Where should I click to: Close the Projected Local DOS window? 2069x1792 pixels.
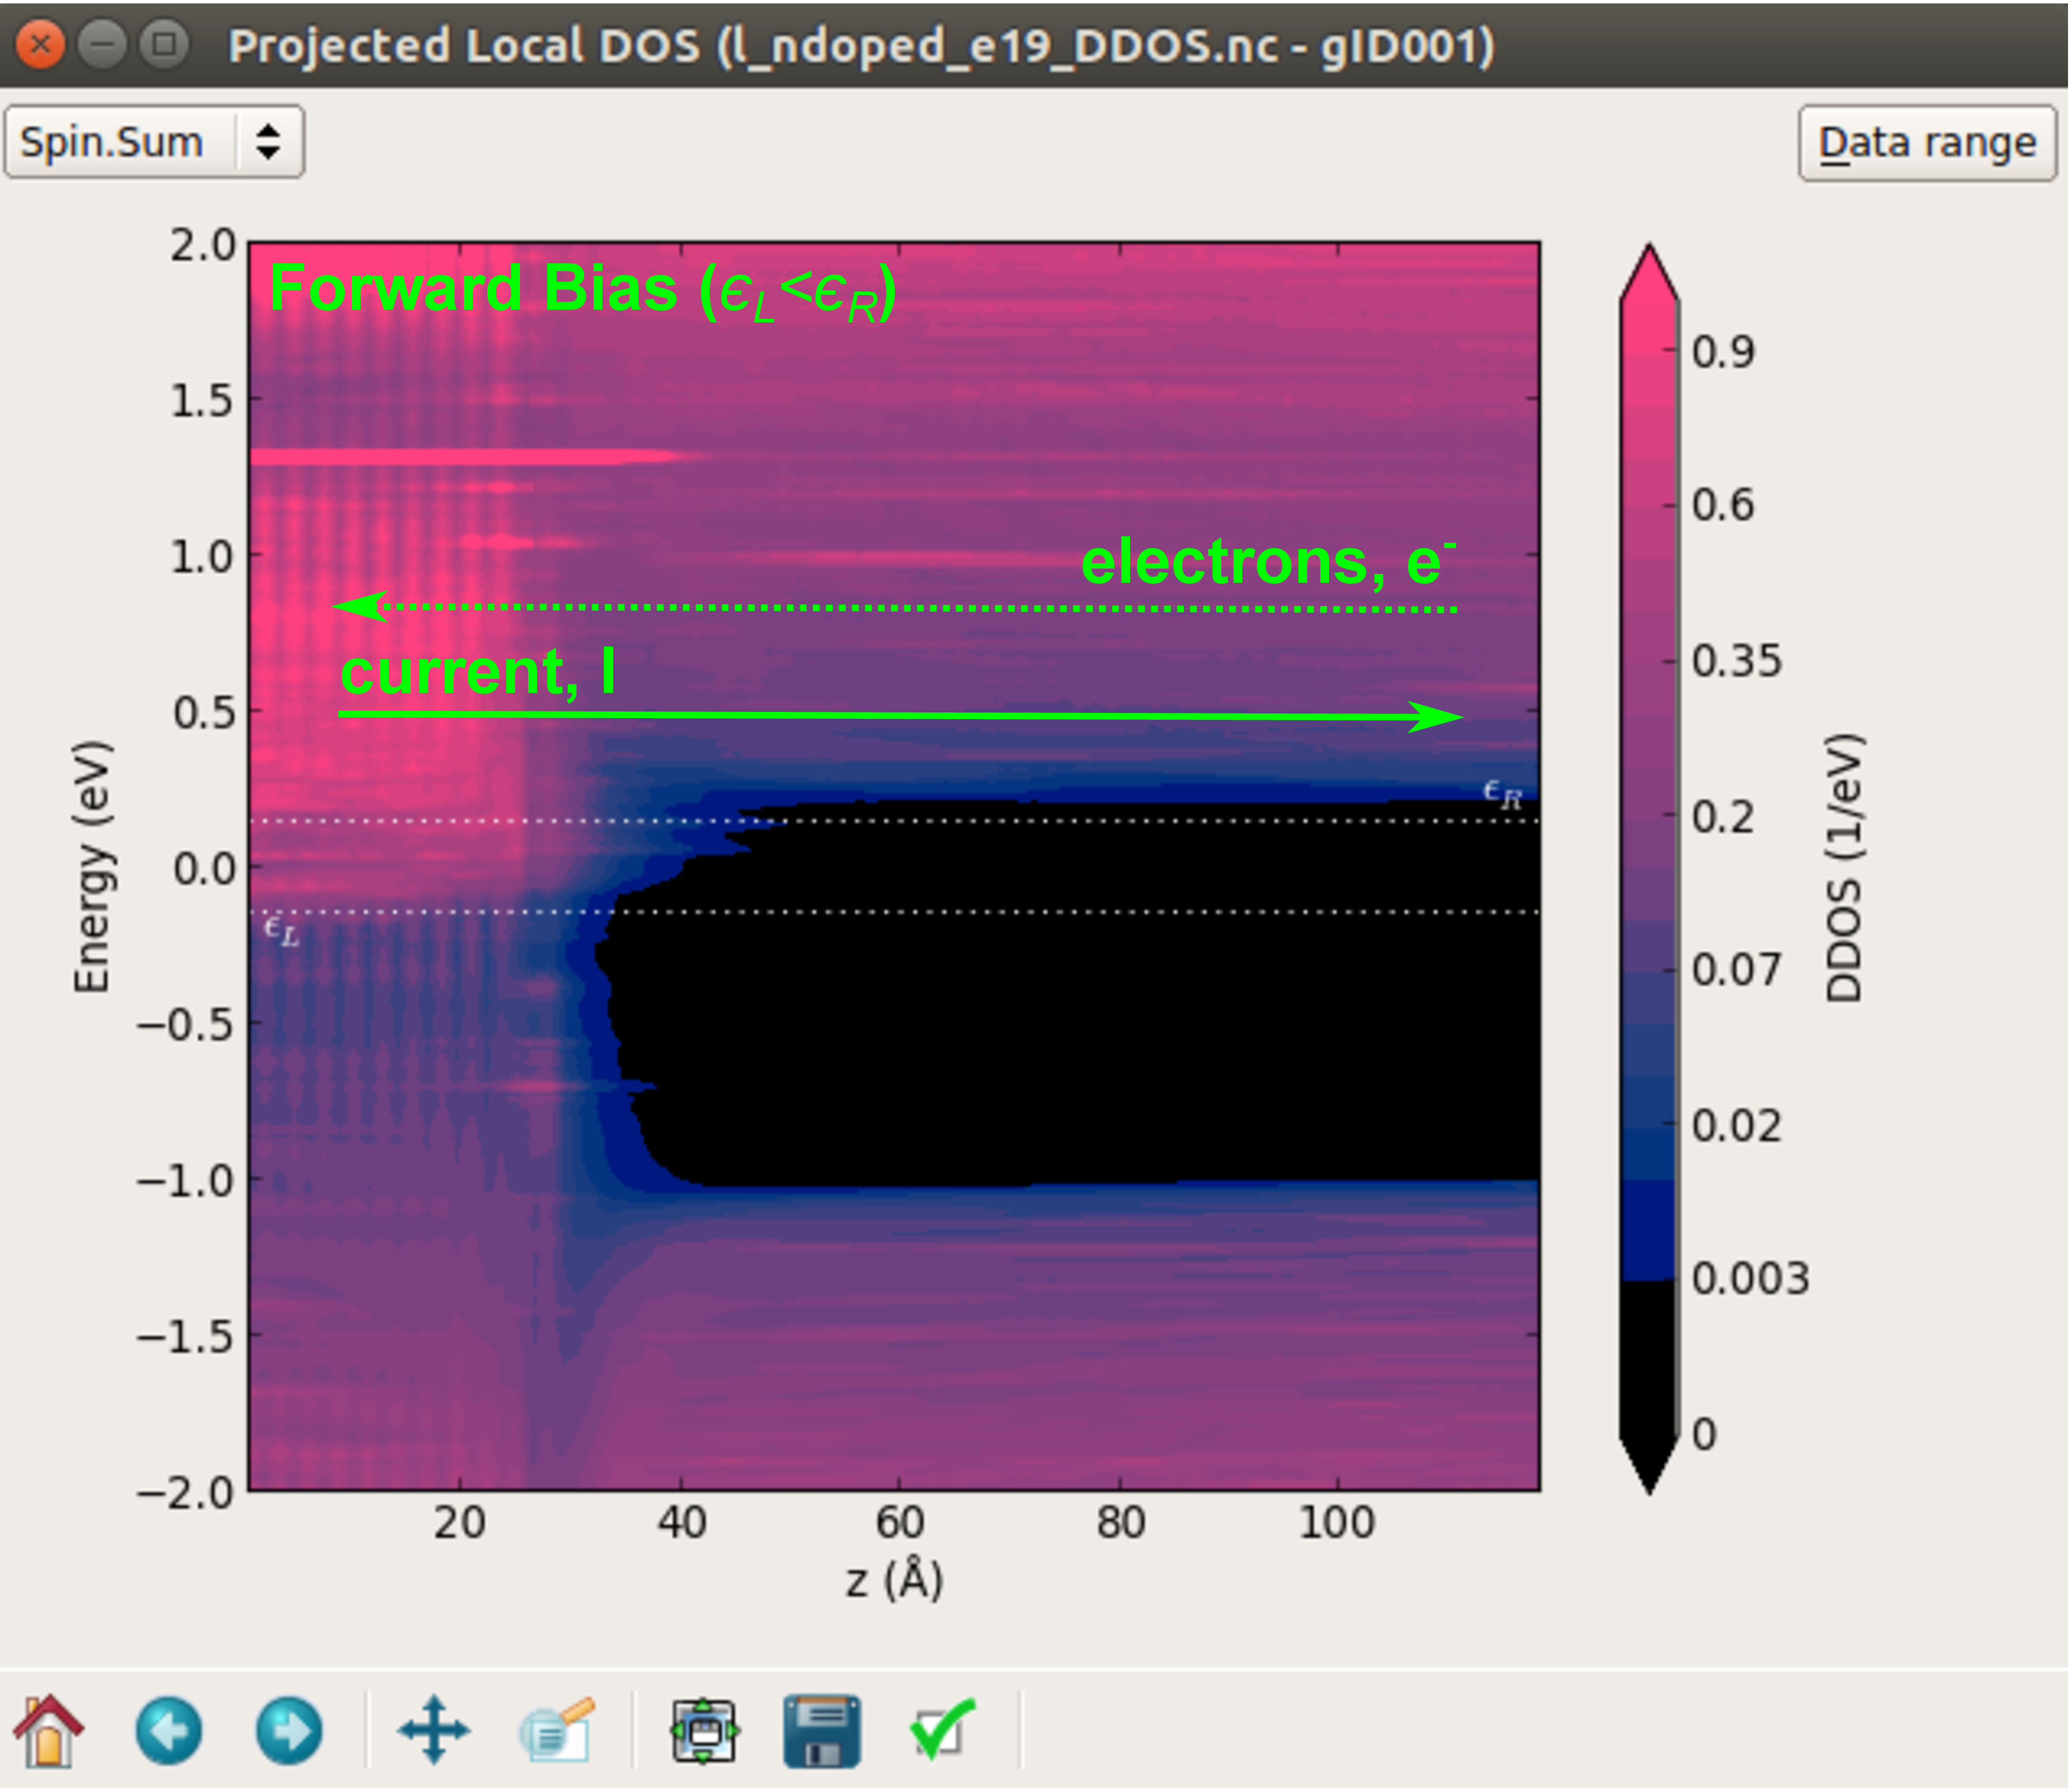tap(40, 45)
